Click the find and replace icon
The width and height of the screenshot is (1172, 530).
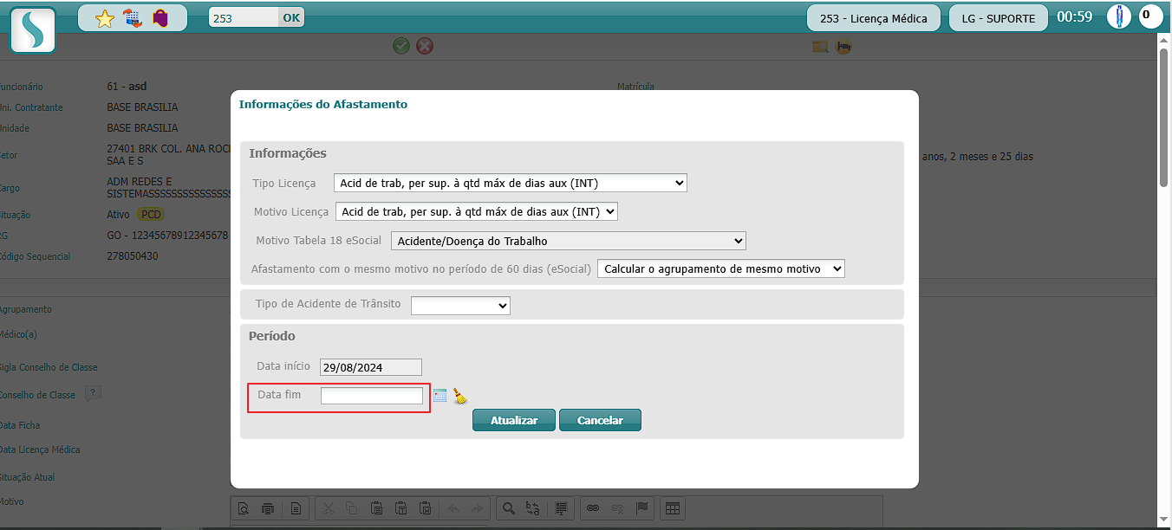(533, 508)
